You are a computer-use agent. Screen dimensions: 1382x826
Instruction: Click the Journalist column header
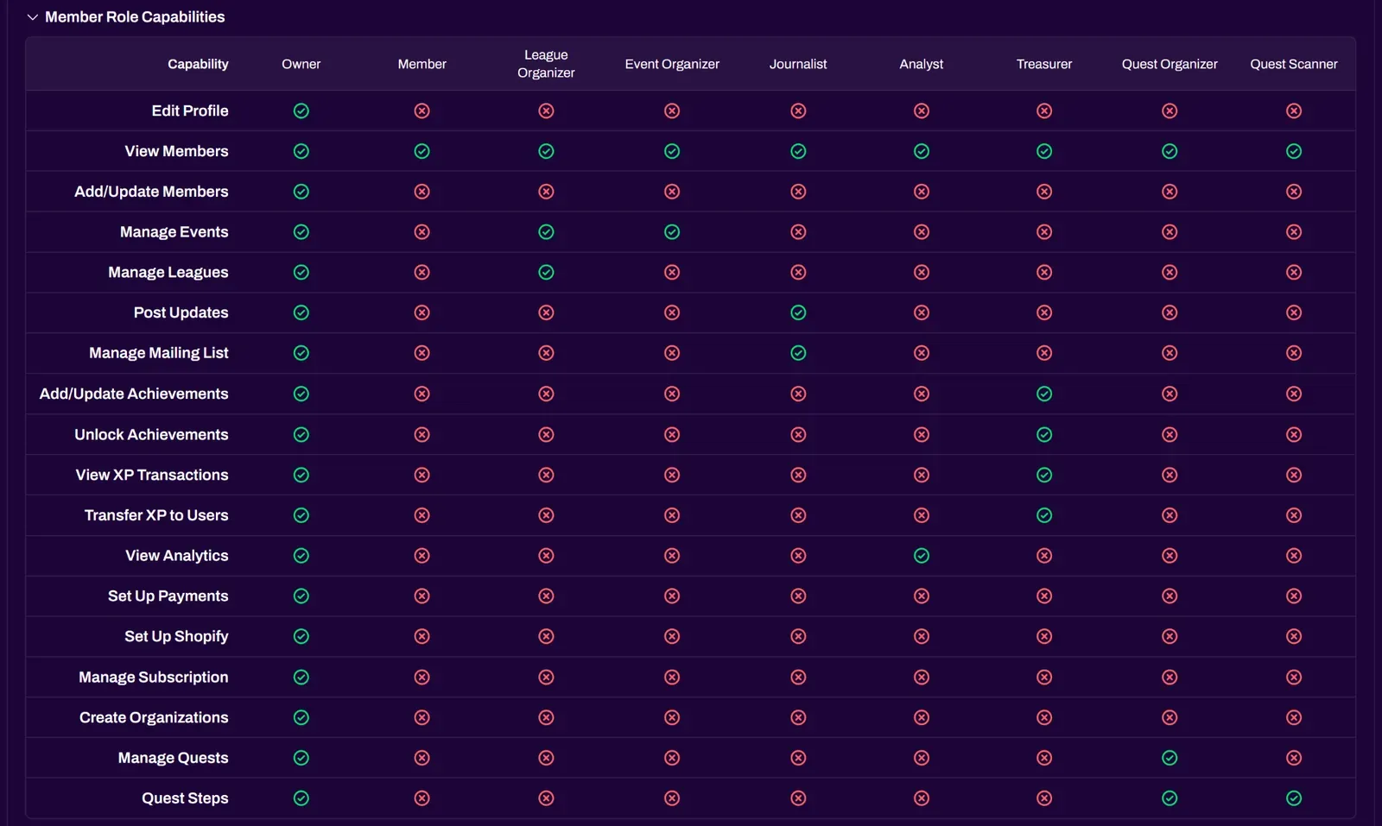pos(798,64)
